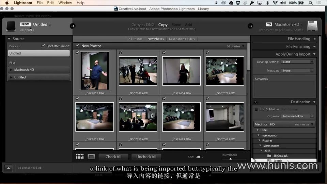Click the photo grid vertical scrollbar
The image size is (327, 184).
pos(248,57)
